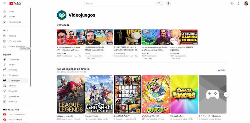Open the Subway Surfers game card
This screenshot has width=250, height=123.
(x=184, y=94)
